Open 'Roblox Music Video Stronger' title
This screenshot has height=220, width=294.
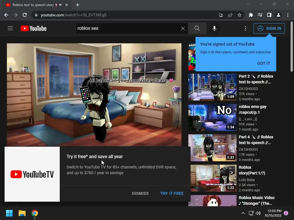pyautogui.click(x=256, y=201)
